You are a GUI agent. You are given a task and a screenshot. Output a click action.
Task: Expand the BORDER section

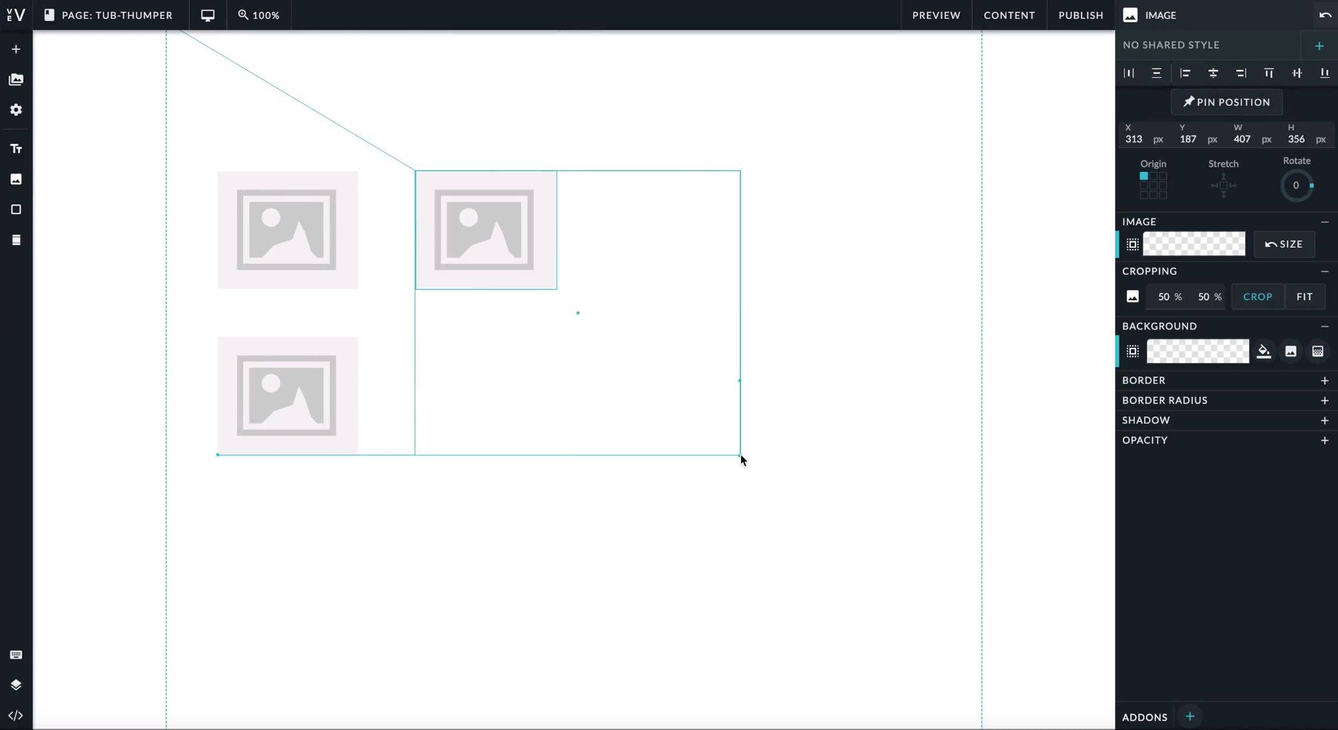[1324, 380]
